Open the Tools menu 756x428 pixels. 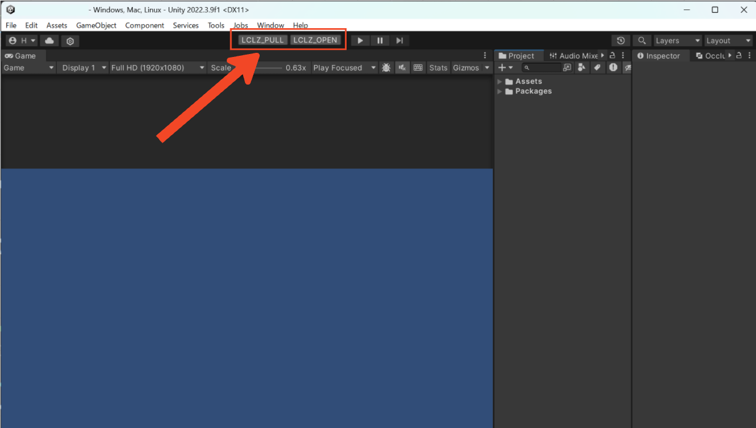(x=216, y=25)
